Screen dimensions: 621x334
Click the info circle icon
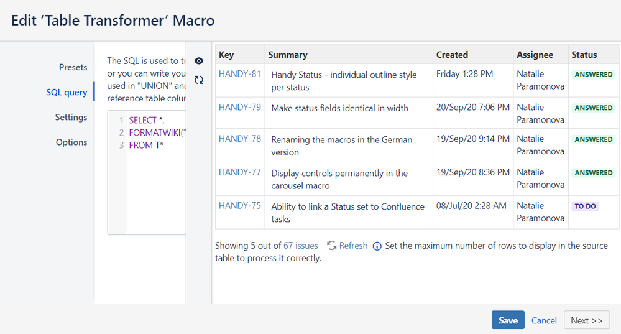pyautogui.click(x=377, y=246)
